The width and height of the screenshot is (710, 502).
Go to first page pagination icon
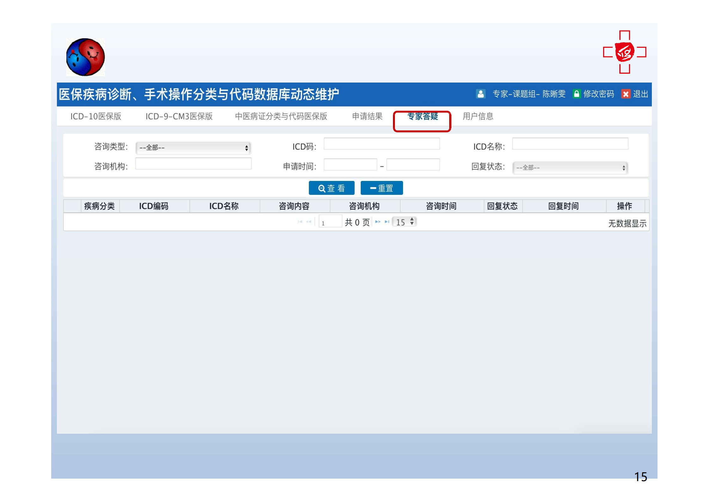tap(300, 222)
